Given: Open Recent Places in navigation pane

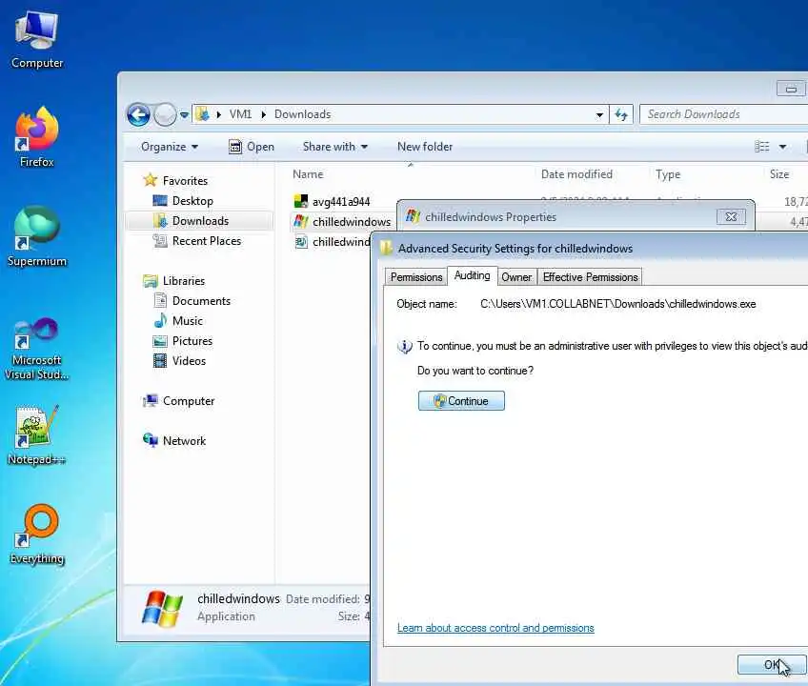Looking at the screenshot, I should [197, 241].
